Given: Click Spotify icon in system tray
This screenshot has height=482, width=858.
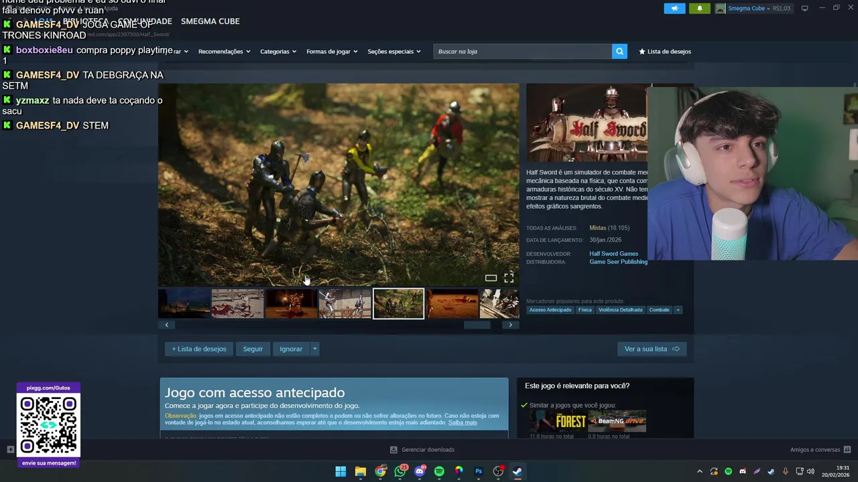Looking at the screenshot, I should (728, 472).
